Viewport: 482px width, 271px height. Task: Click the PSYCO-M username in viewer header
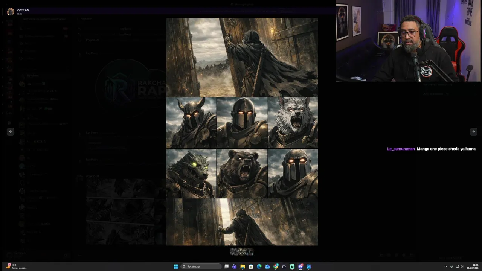pos(23,10)
